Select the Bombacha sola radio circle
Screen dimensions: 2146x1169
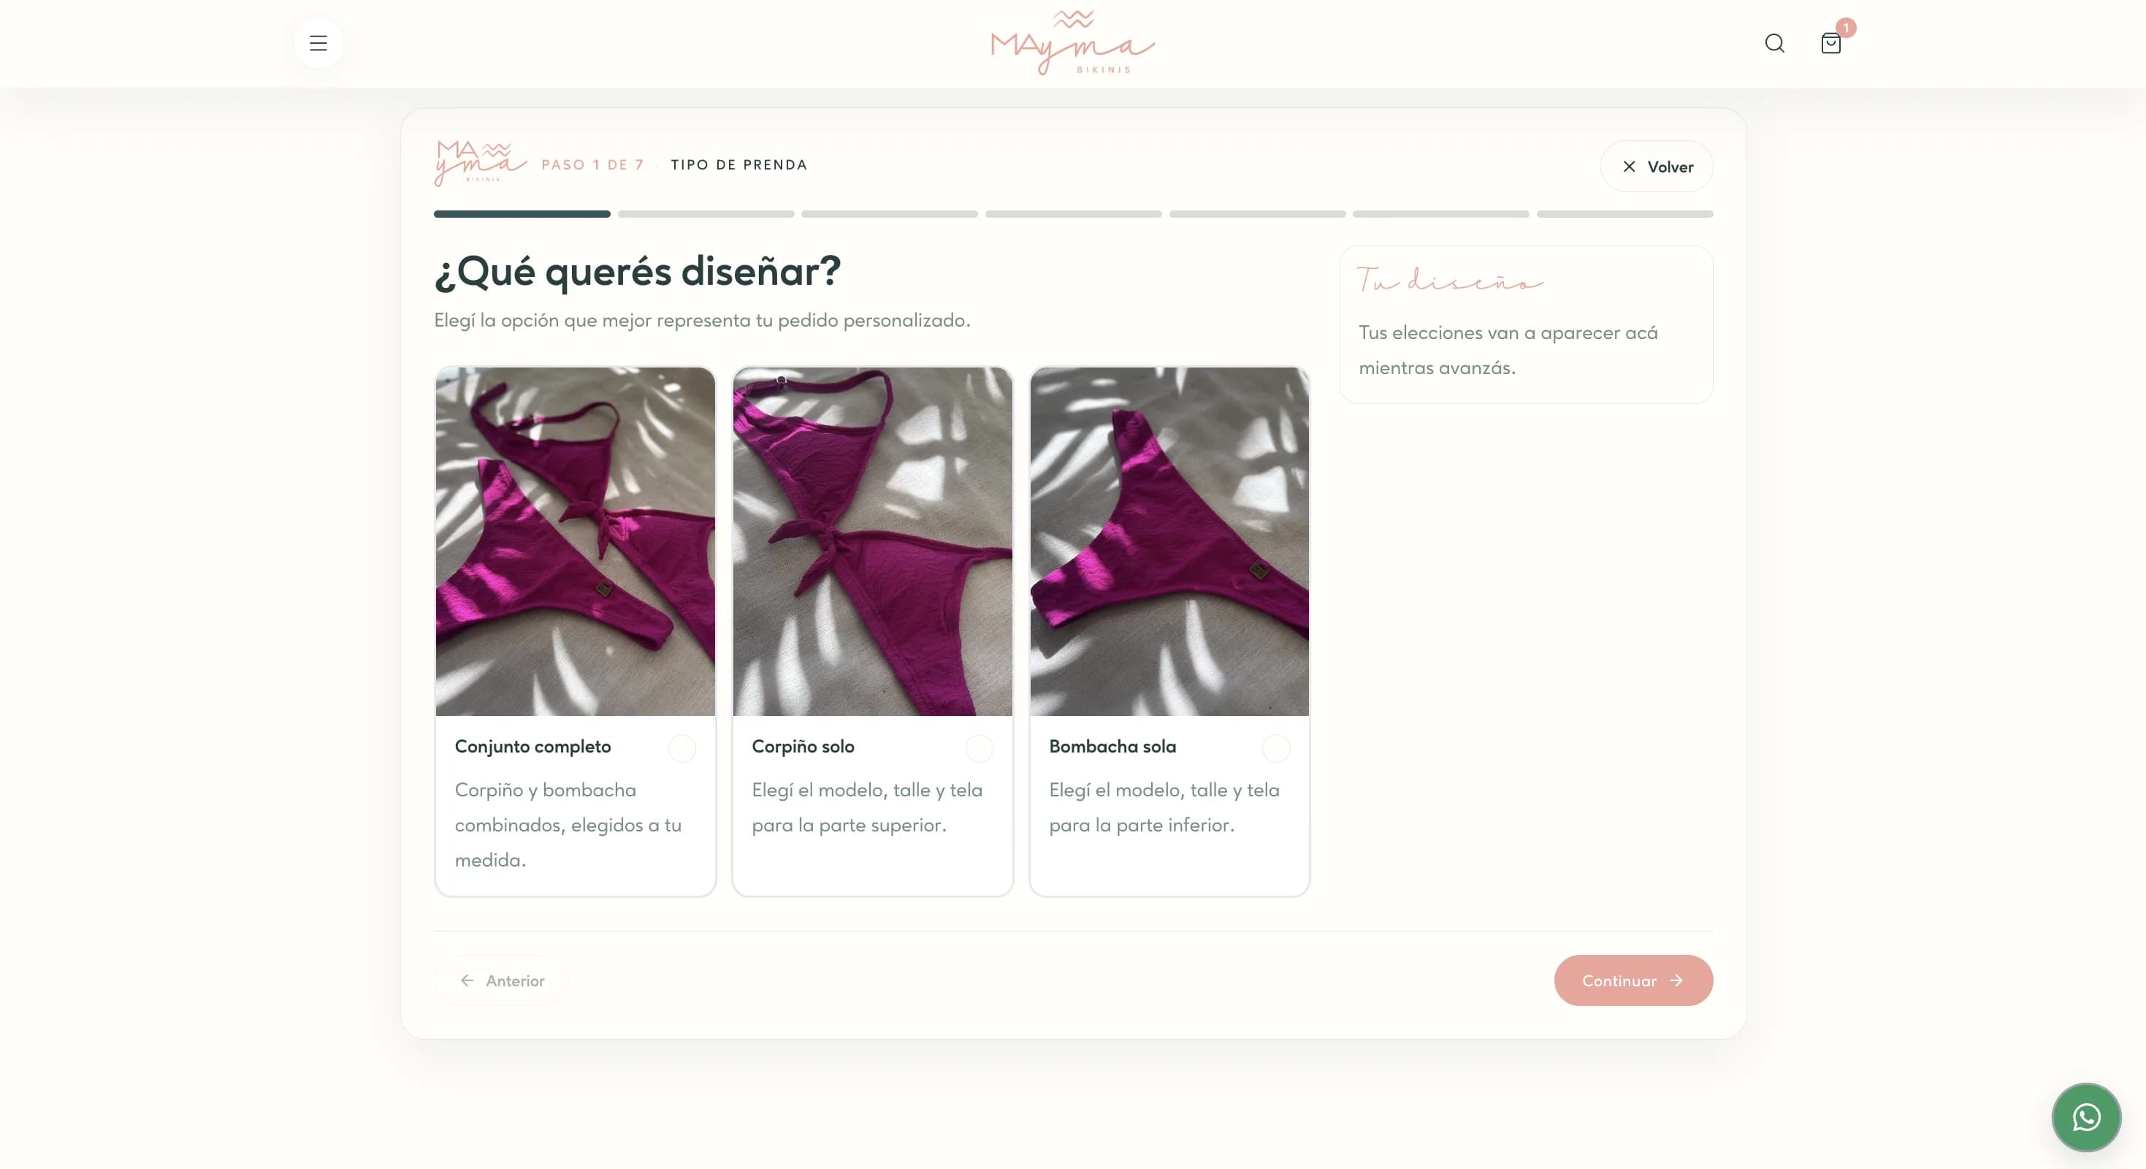coord(1275,748)
